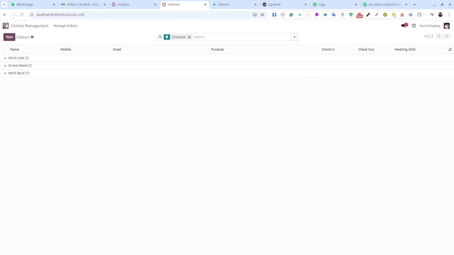Screen dimensions: 454x255
Task: Open the Visitors Management app icon
Action: pyautogui.click(x=5, y=26)
